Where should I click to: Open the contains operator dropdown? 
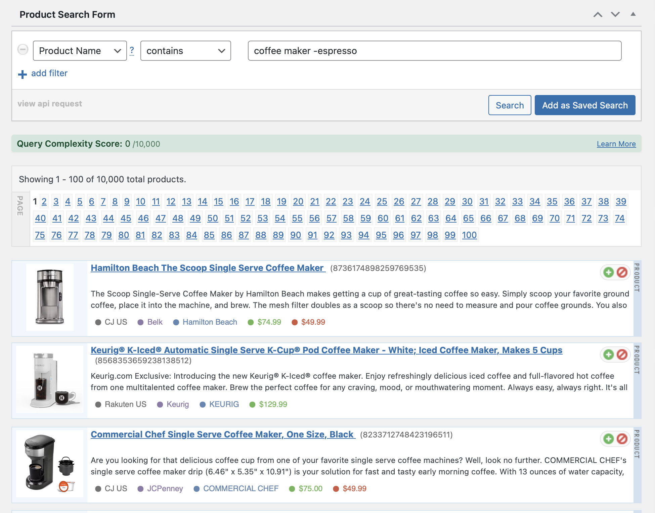(185, 51)
